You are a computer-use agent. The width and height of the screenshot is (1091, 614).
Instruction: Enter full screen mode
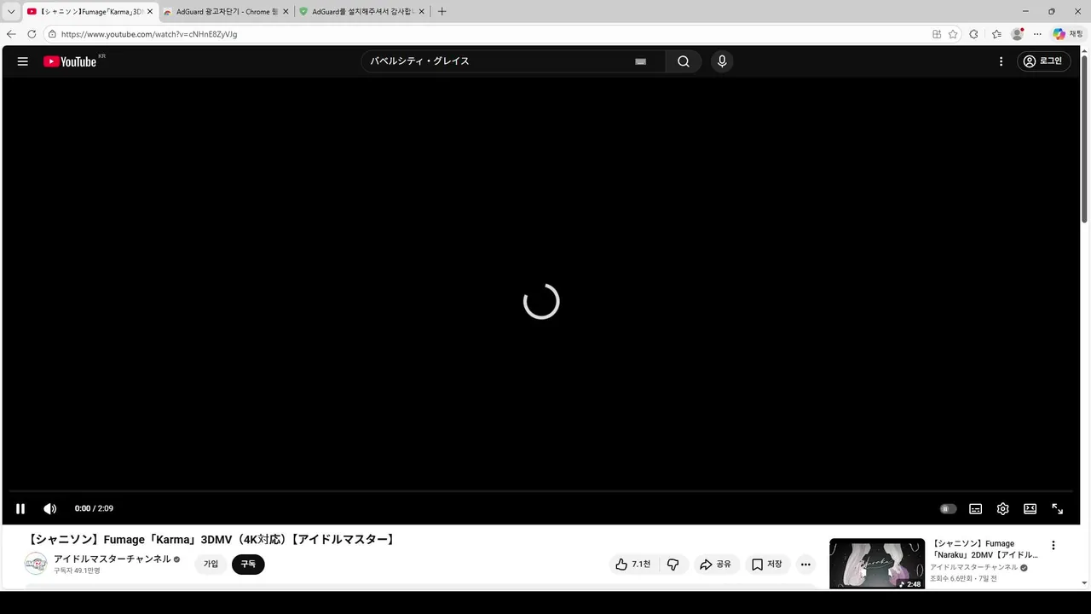tap(1057, 508)
